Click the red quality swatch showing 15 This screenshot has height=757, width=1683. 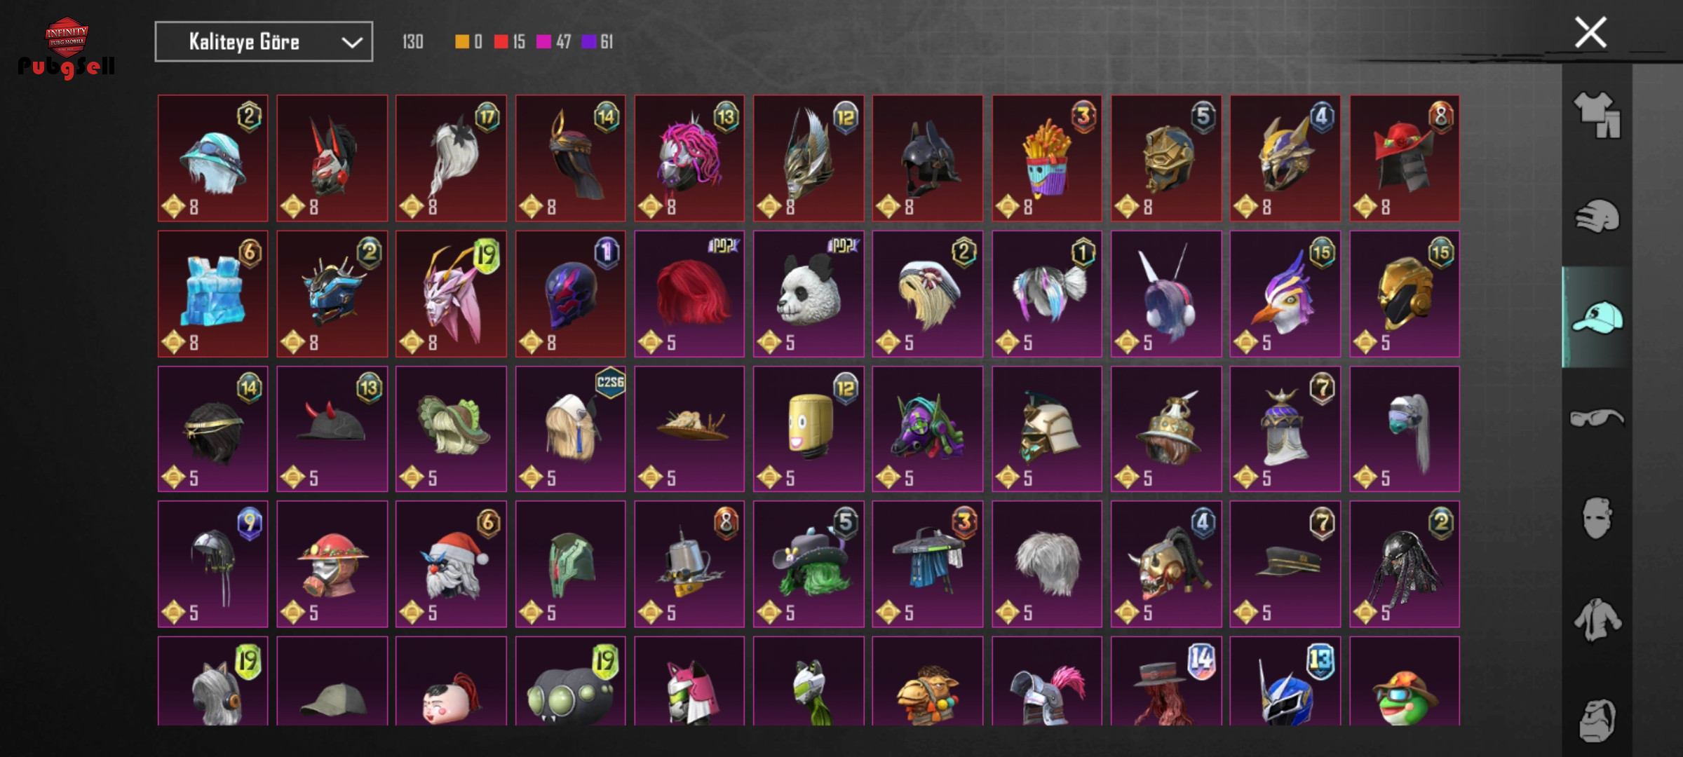501,42
